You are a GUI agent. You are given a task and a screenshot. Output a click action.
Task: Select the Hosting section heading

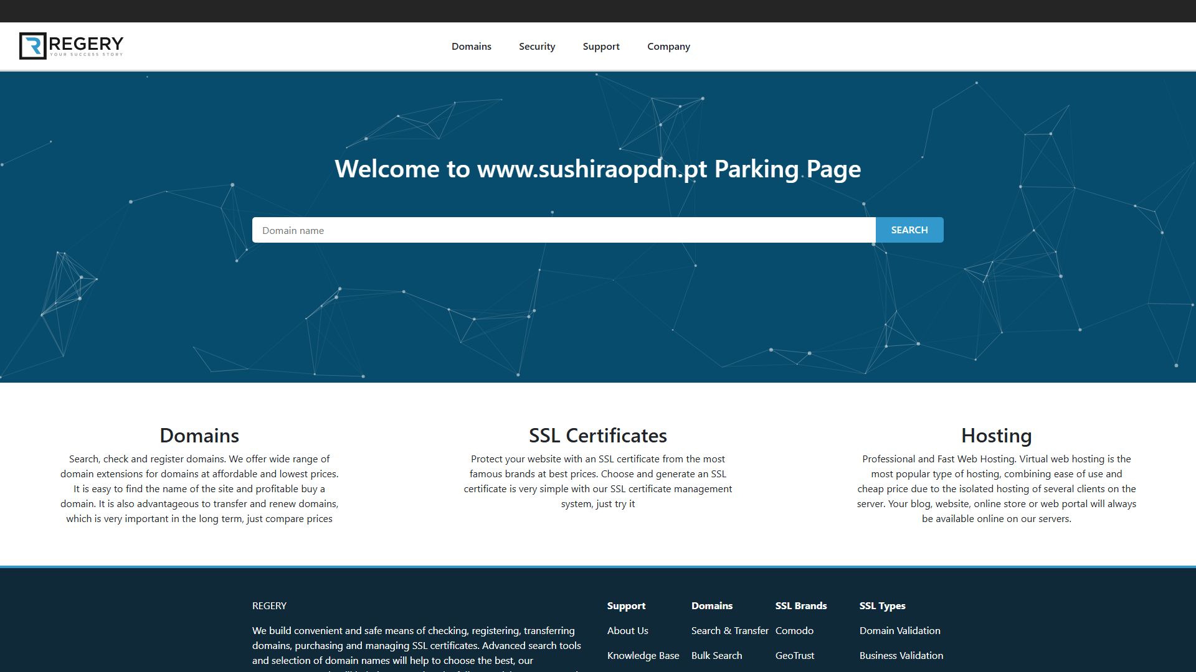pos(997,436)
